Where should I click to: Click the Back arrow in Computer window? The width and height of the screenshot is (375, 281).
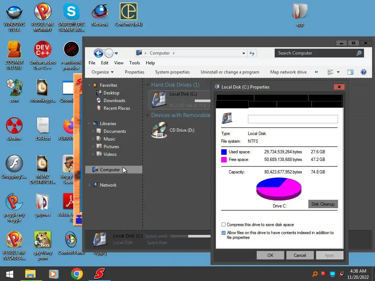point(98,53)
